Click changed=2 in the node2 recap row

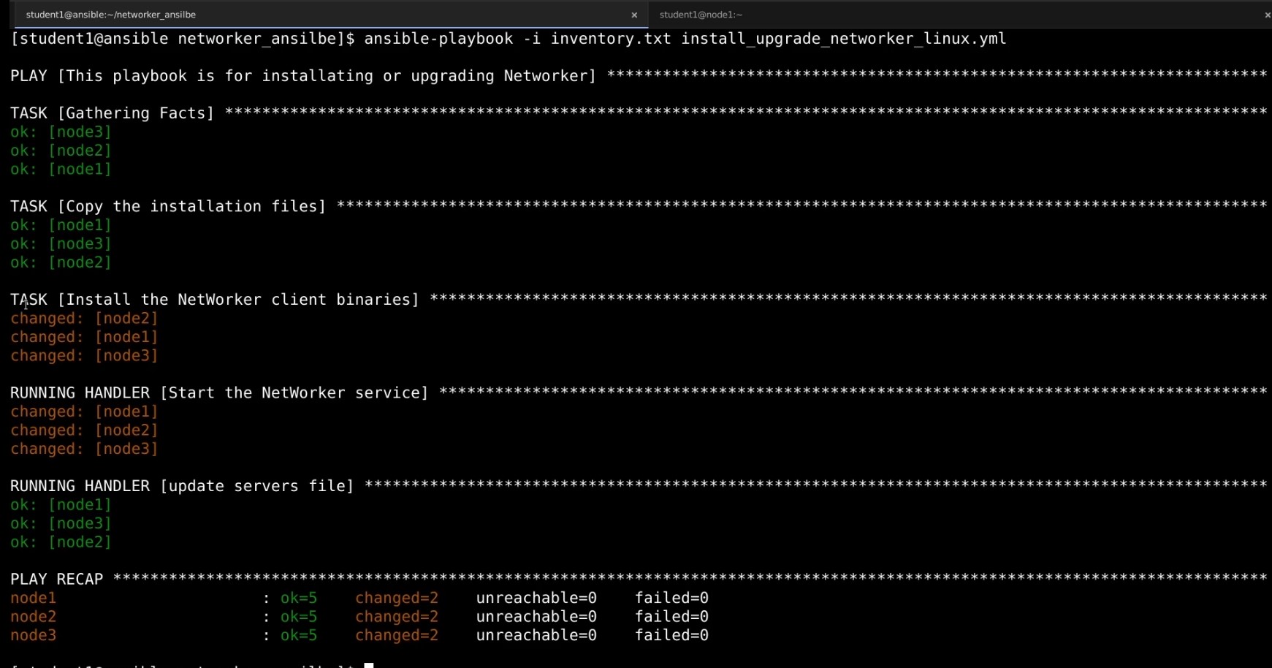(x=397, y=617)
